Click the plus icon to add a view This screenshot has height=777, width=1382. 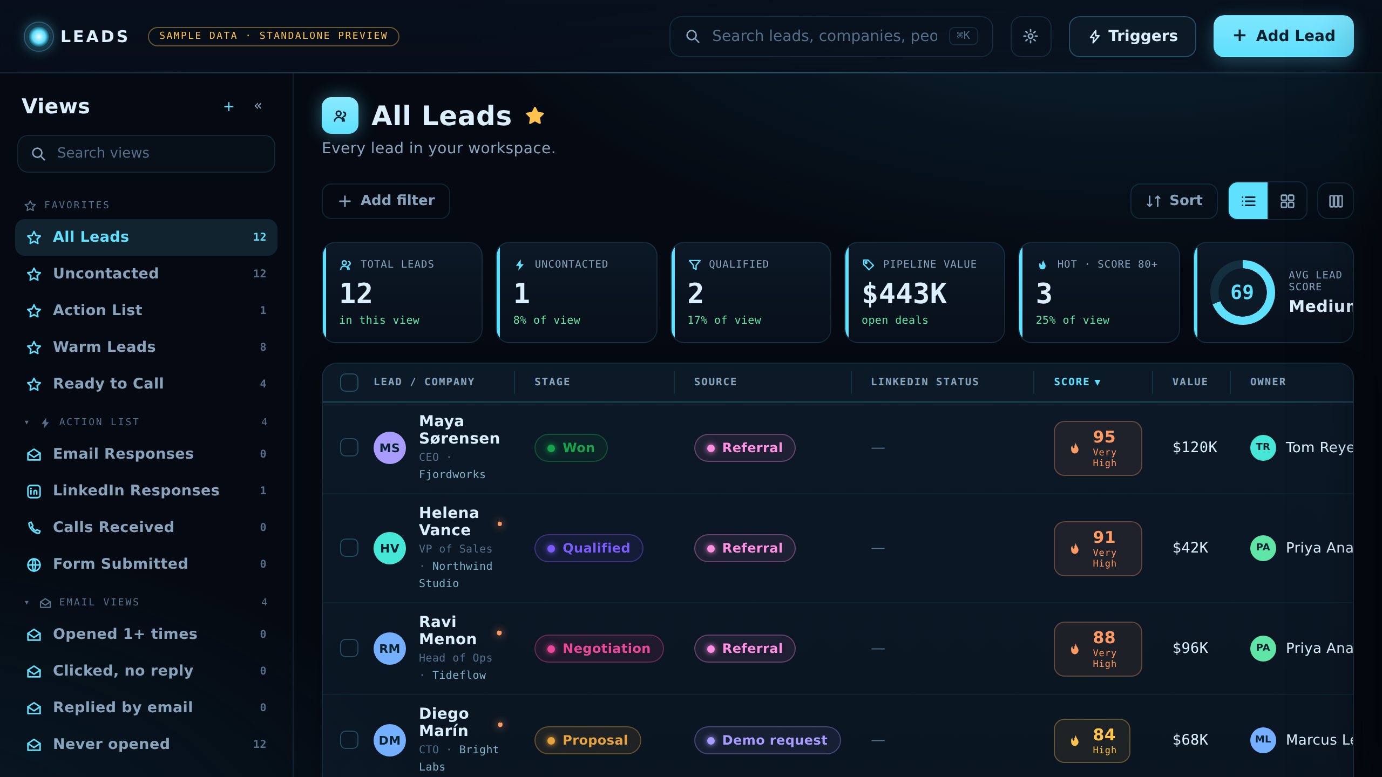pyautogui.click(x=229, y=106)
